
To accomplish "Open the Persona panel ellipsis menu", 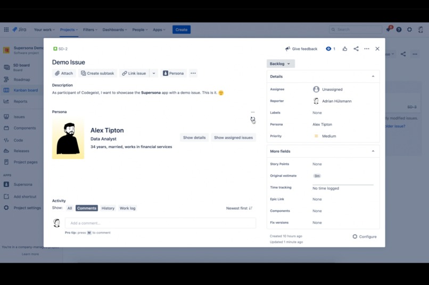I will tap(253, 112).
